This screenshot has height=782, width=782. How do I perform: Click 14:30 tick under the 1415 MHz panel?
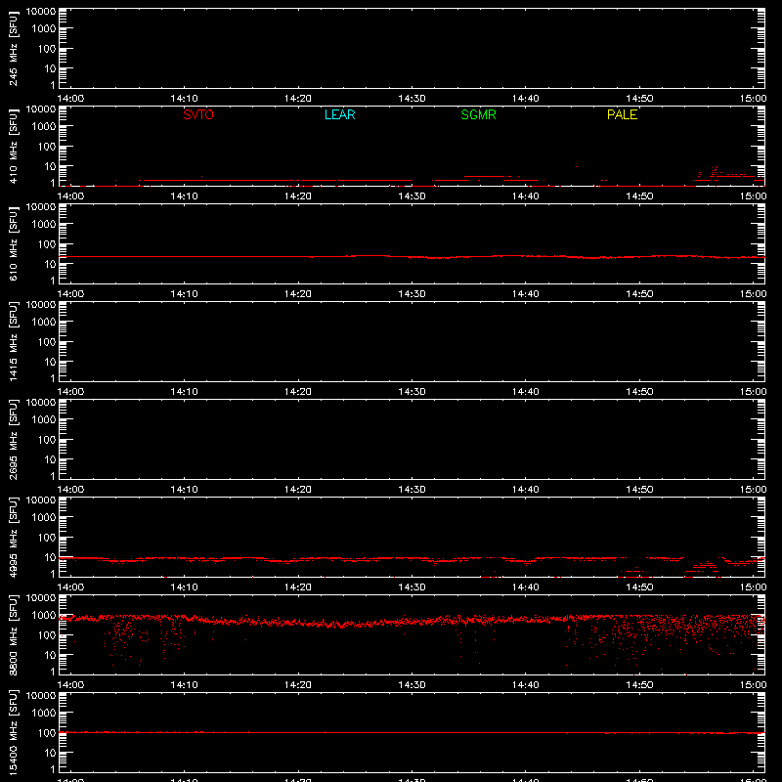[412, 392]
